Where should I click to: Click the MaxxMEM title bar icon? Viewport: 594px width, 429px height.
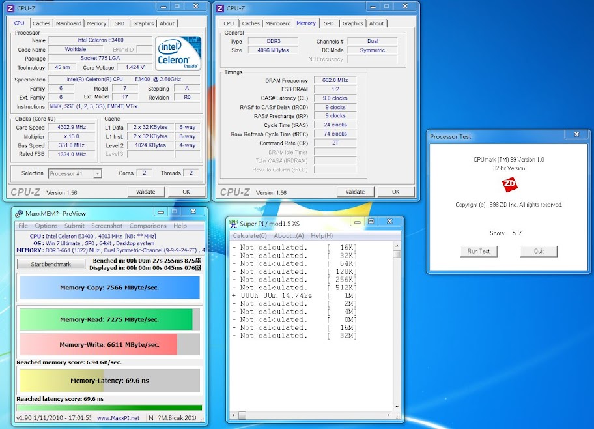click(19, 214)
